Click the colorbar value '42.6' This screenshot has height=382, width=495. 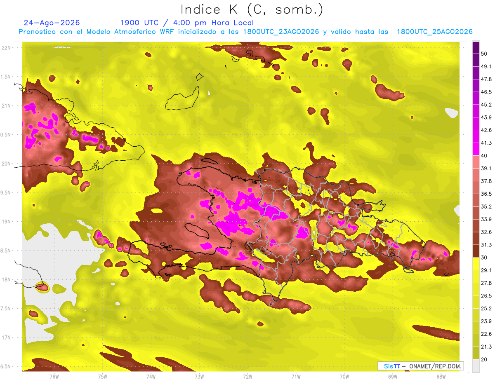point(486,131)
